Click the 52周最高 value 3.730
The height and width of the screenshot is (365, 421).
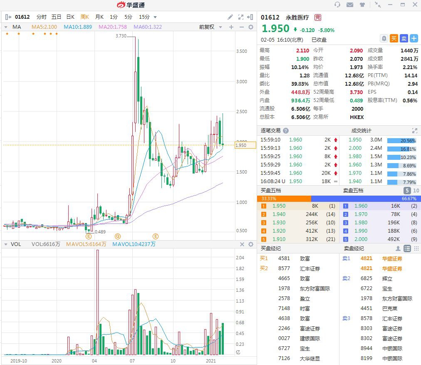point(356,92)
